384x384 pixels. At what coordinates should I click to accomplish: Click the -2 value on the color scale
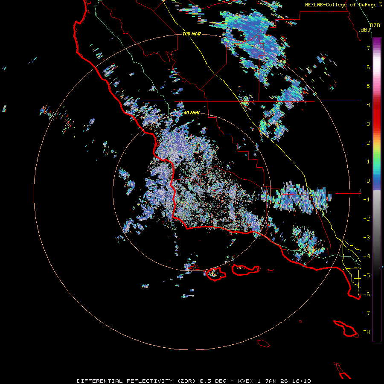(x=367, y=219)
